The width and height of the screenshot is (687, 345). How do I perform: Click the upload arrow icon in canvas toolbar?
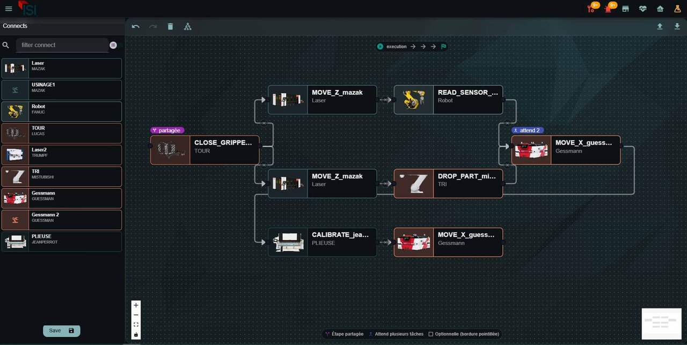[x=660, y=26]
